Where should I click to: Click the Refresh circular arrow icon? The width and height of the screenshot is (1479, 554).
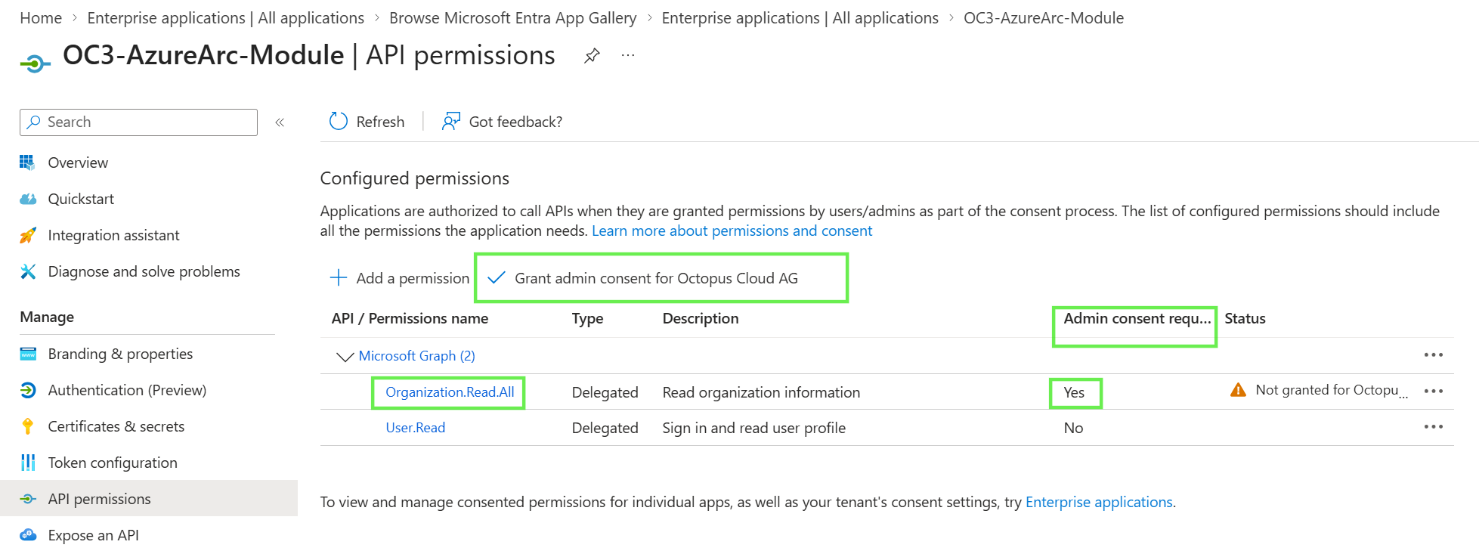338,122
